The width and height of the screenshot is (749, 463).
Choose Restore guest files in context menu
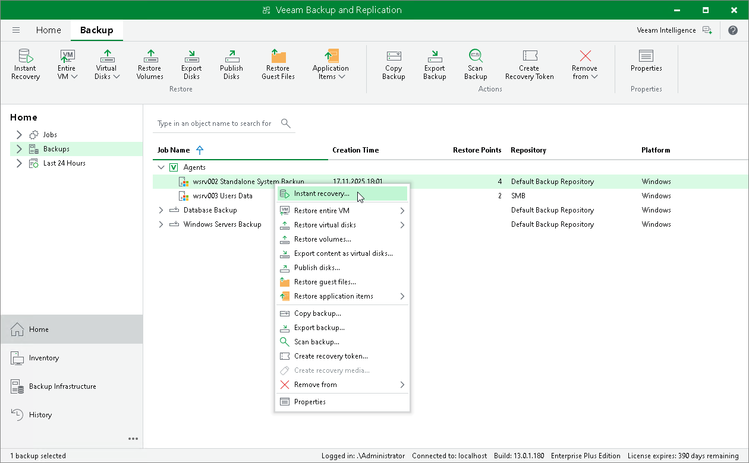point(325,282)
